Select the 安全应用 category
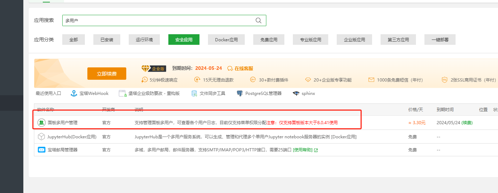498x193 pixels. (x=184, y=40)
